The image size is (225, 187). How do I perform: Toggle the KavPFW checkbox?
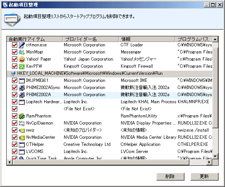coord(15,67)
